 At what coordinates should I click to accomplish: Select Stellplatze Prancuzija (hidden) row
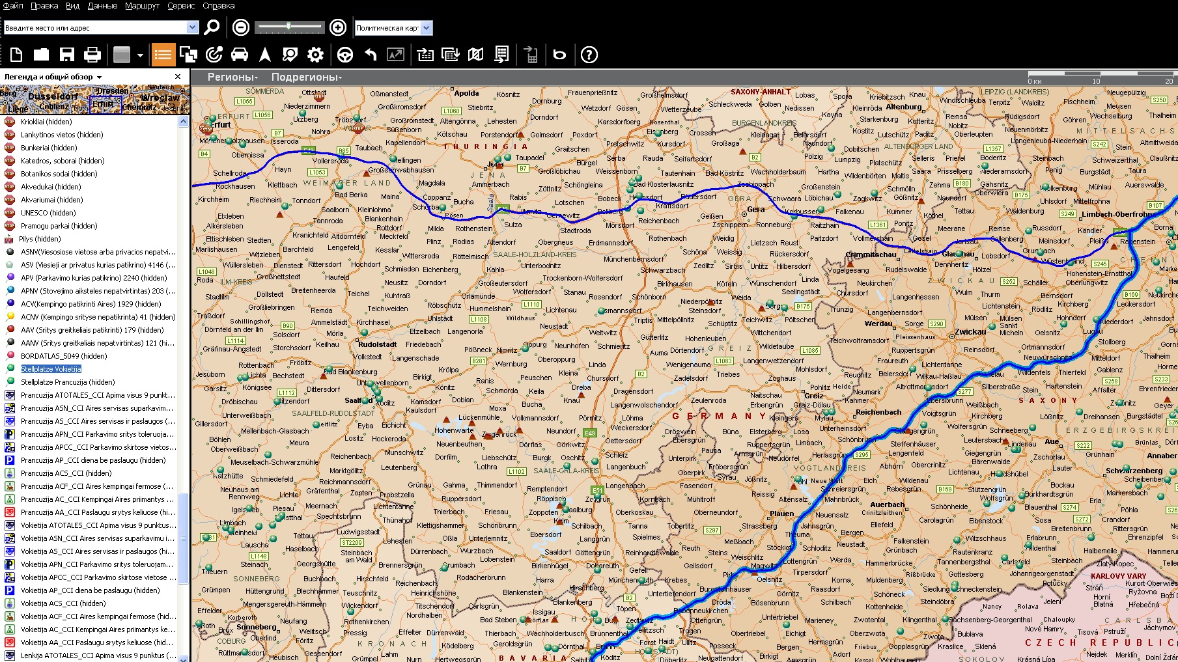click(68, 382)
